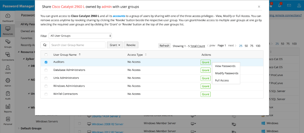304x133 pixels.
Task: Check the Database Administrators checkbox
Action: tap(46, 70)
